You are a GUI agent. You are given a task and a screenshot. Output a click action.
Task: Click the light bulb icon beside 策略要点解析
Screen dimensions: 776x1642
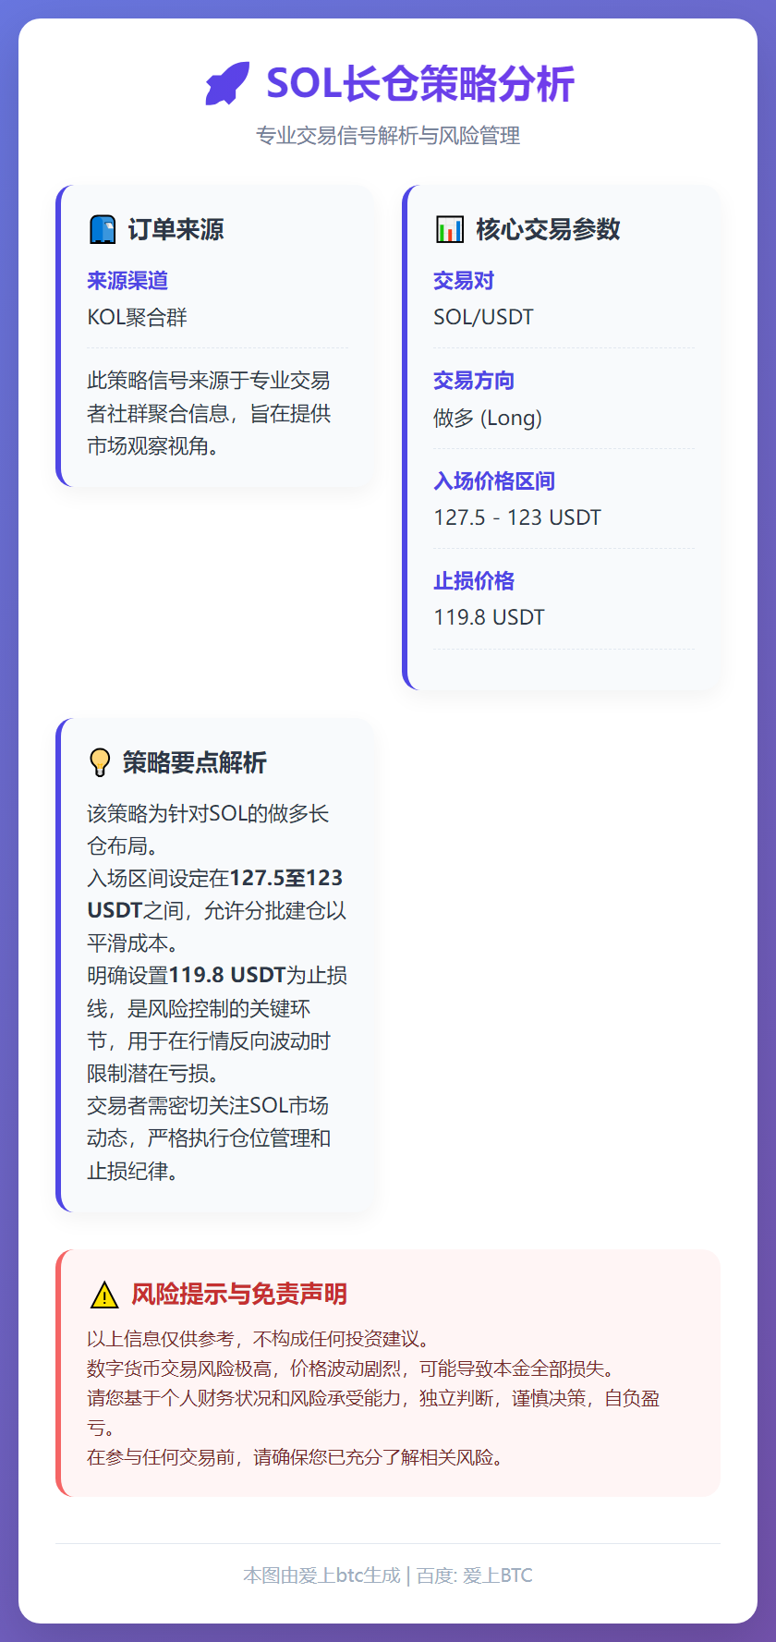(x=100, y=762)
